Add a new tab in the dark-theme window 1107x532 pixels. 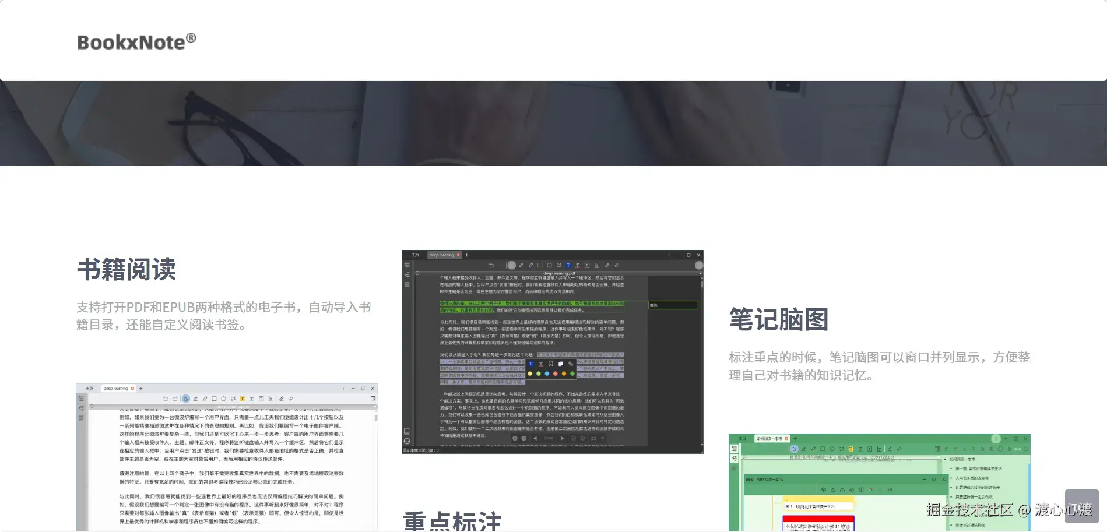pyautogui.click(x=466, y=255)
